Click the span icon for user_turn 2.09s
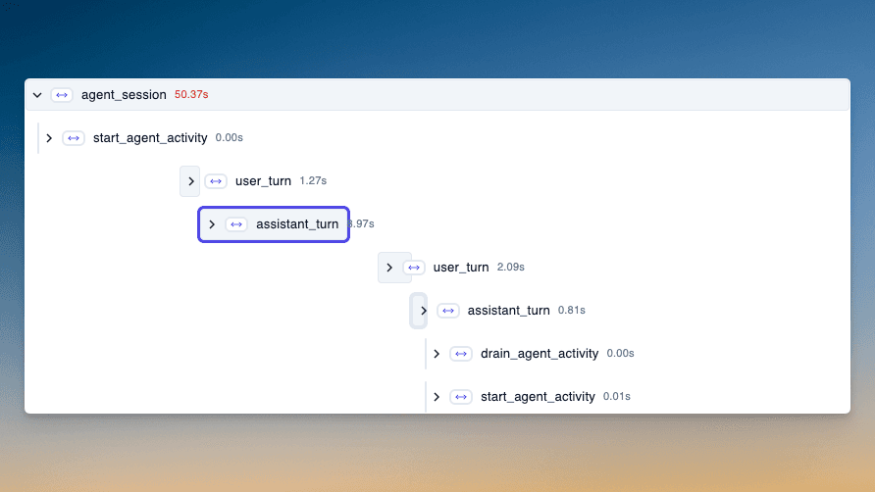875x492 pixels. pos(414,268)
